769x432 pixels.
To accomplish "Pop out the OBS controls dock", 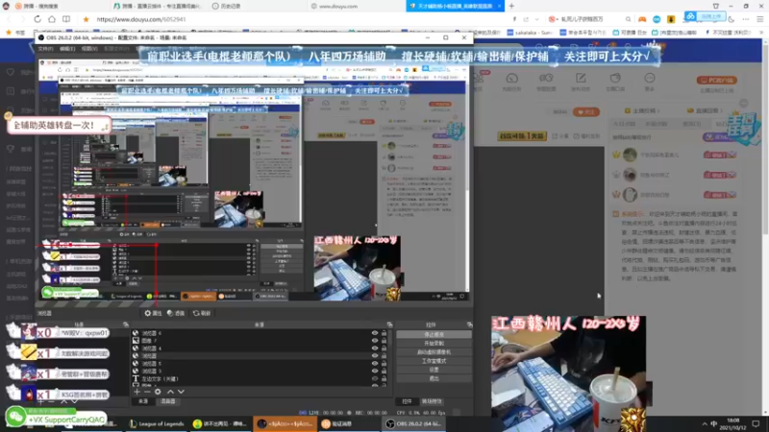I will click(x=469, y=324).
